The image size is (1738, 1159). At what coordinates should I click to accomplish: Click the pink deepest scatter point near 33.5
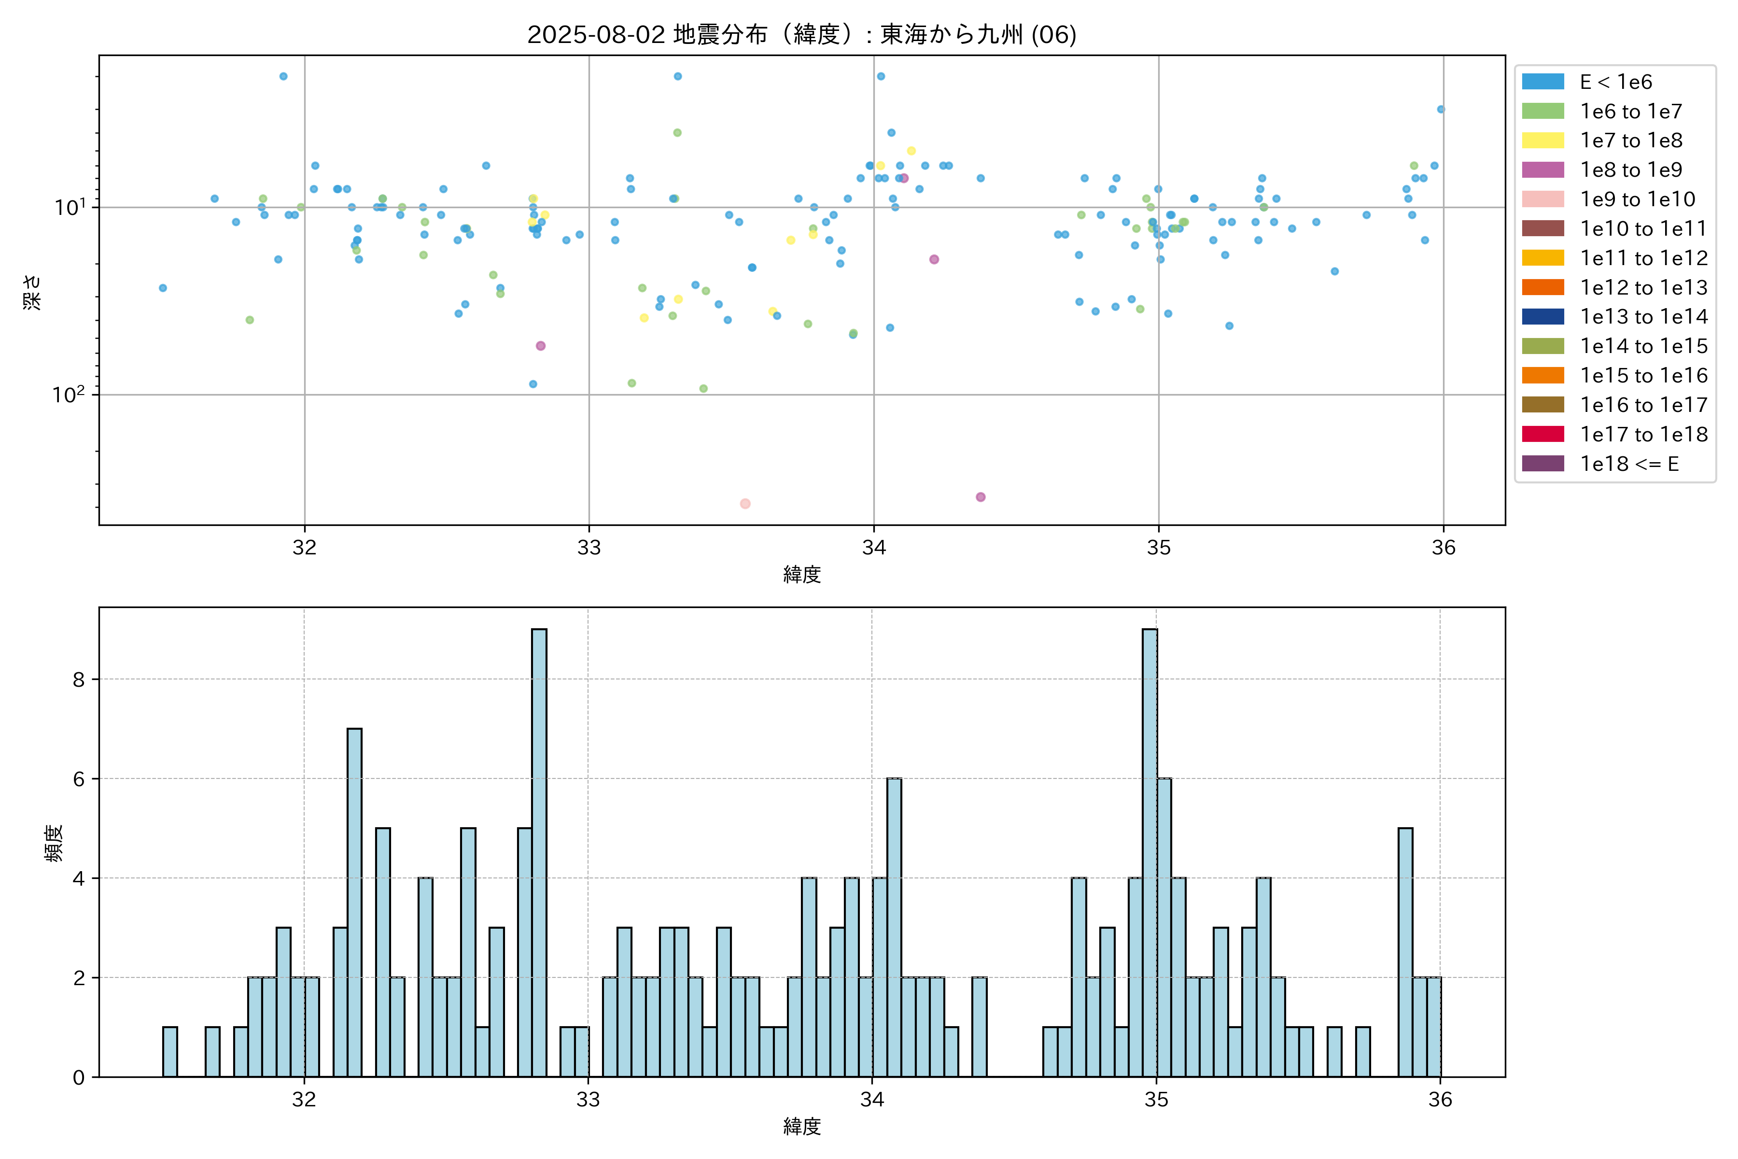click(x=745, y=503)
